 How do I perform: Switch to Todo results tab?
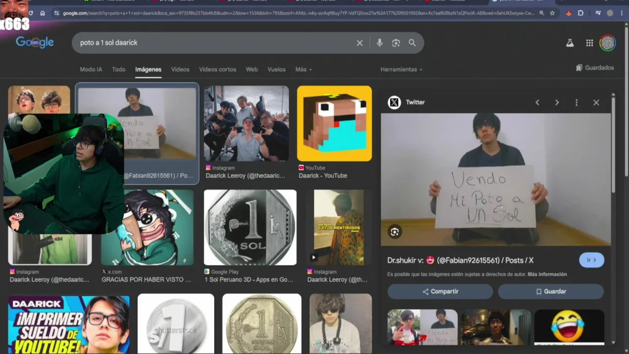[118, 69]
